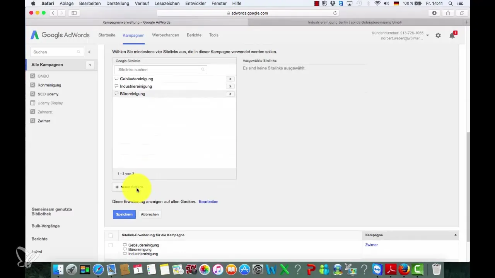Open Launchpad rocket in the Dock
This screenshot has width=495, height=278.
71,269
